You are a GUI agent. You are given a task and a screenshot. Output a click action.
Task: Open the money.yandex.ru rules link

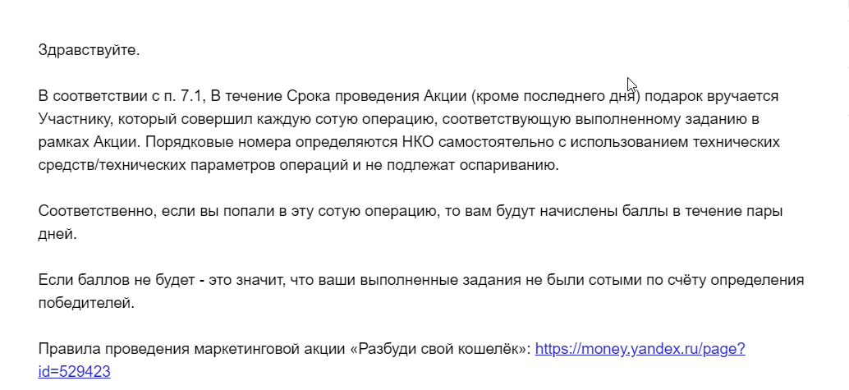coord(640,350)
